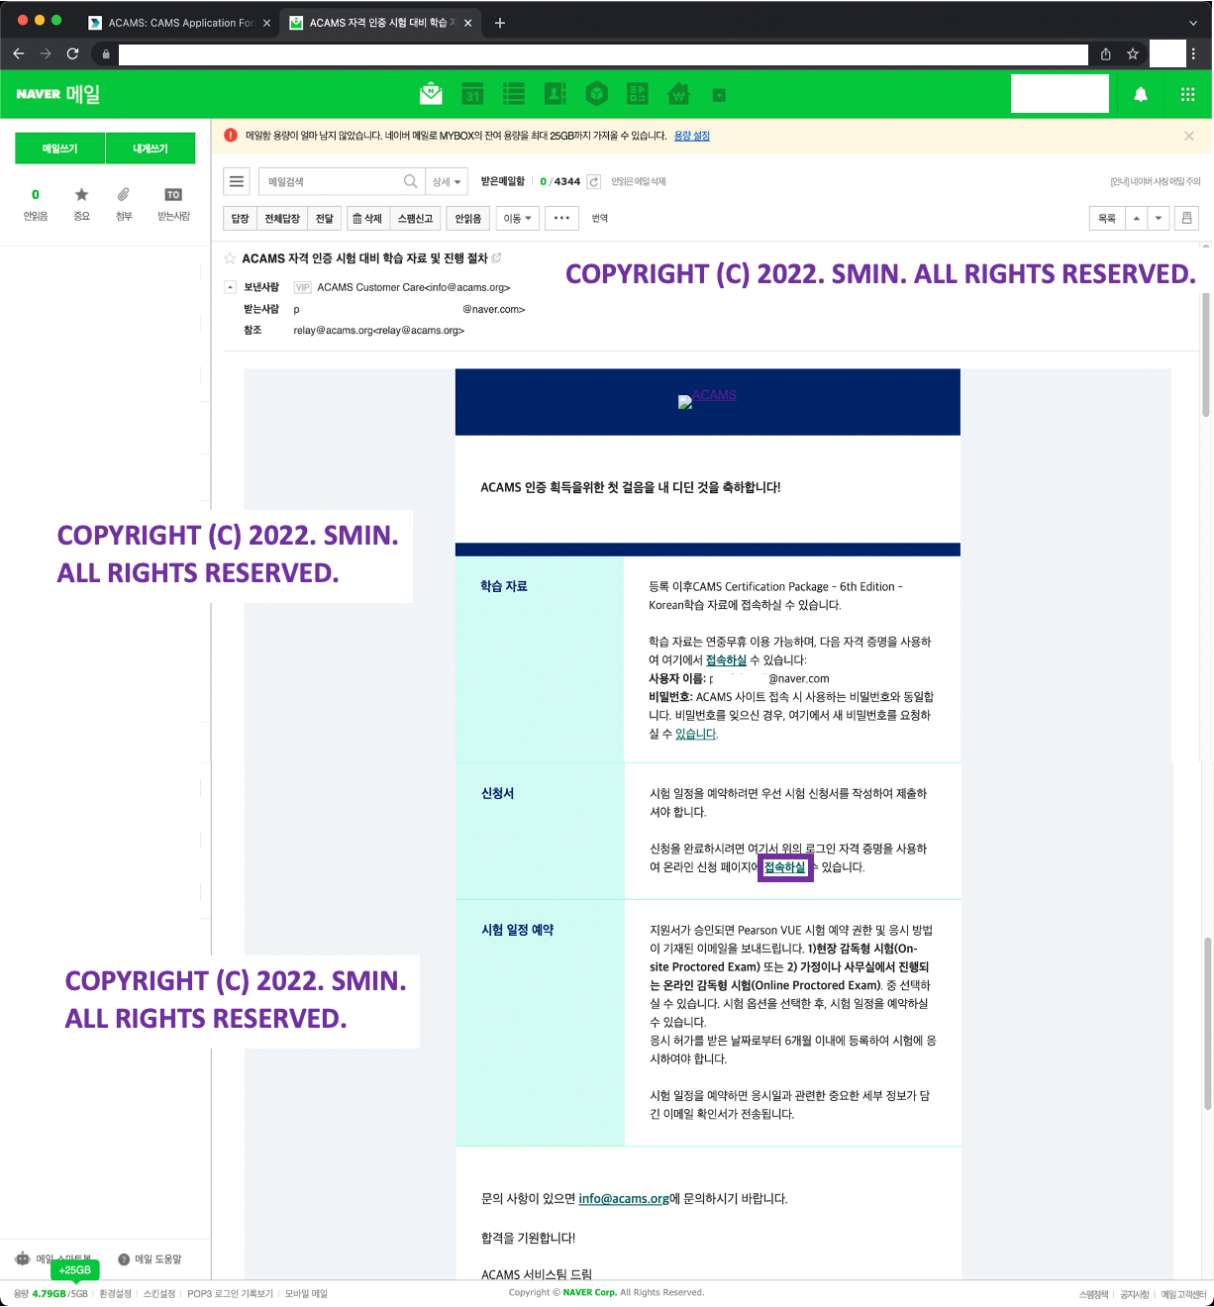Click 접속하실 link in 학습 자료 section
Viewport: 1214px width, 1307px height.
tap(726, 660)
